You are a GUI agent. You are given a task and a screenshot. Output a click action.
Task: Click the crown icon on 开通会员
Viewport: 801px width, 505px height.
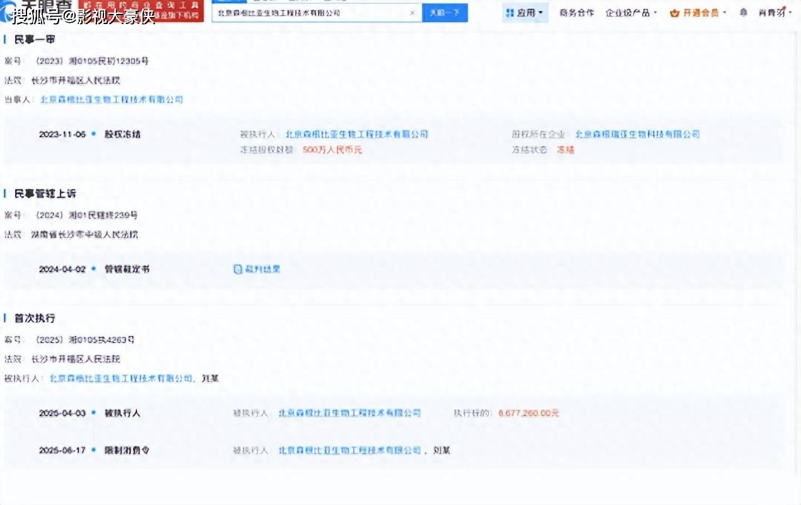click(674, 11)
